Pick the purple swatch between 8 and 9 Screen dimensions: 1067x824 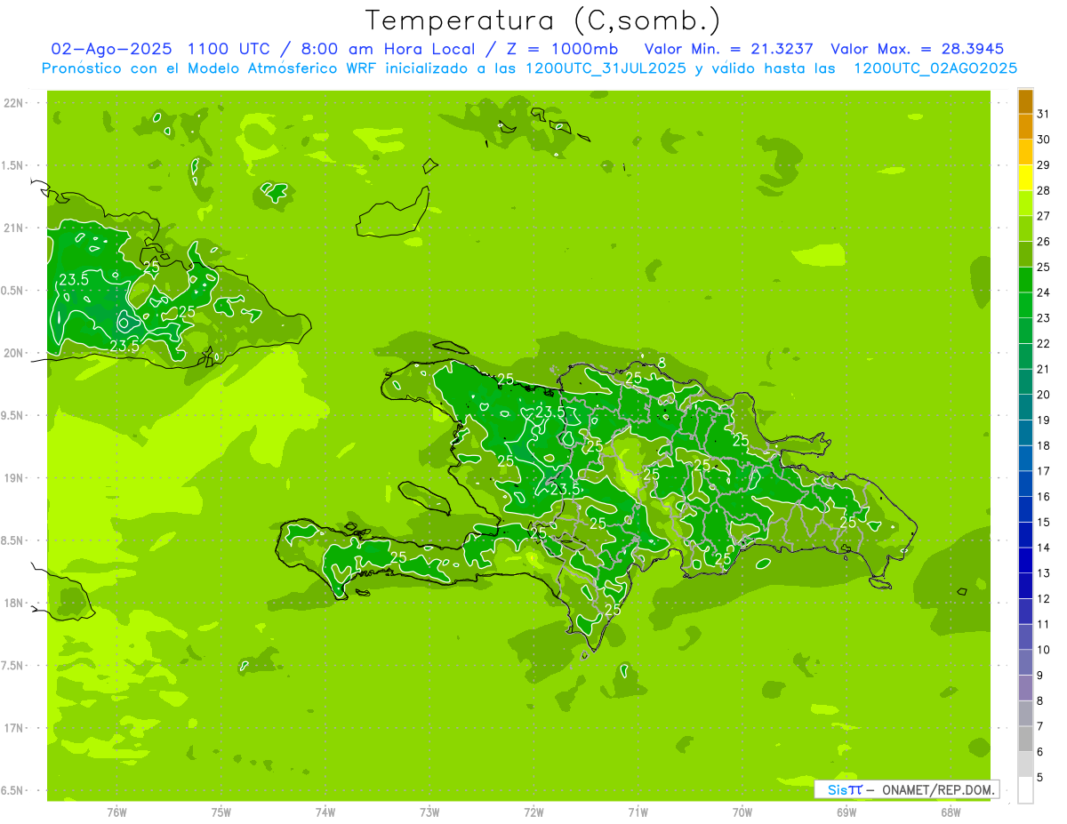point(1025,688)
